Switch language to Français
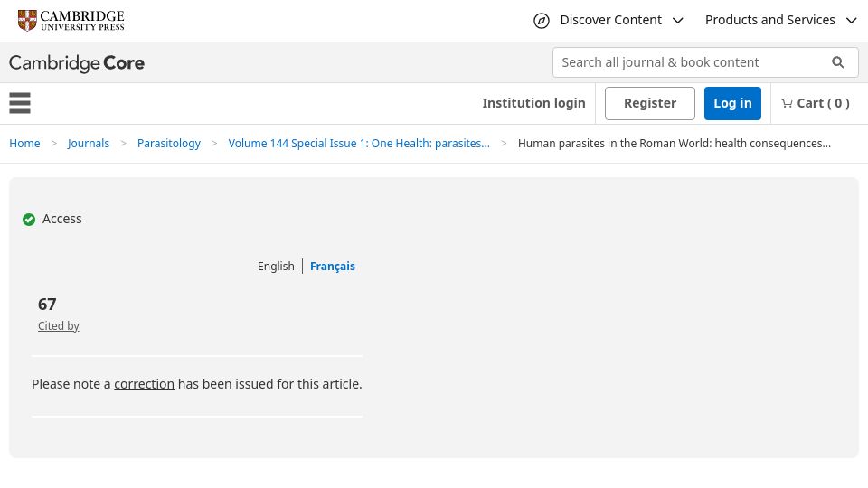 coord(332,266)
